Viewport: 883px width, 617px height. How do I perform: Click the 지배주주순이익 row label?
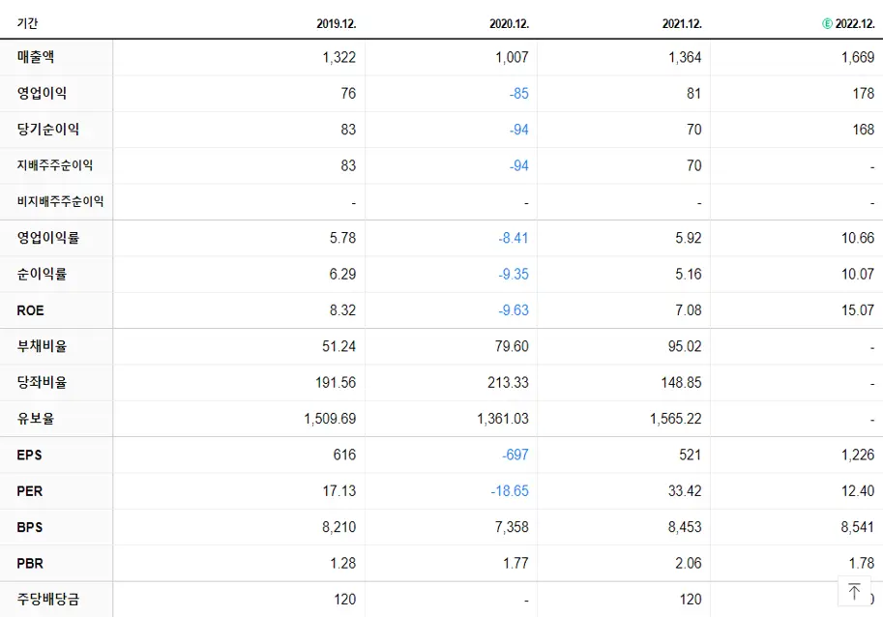(x=54, y=165)
